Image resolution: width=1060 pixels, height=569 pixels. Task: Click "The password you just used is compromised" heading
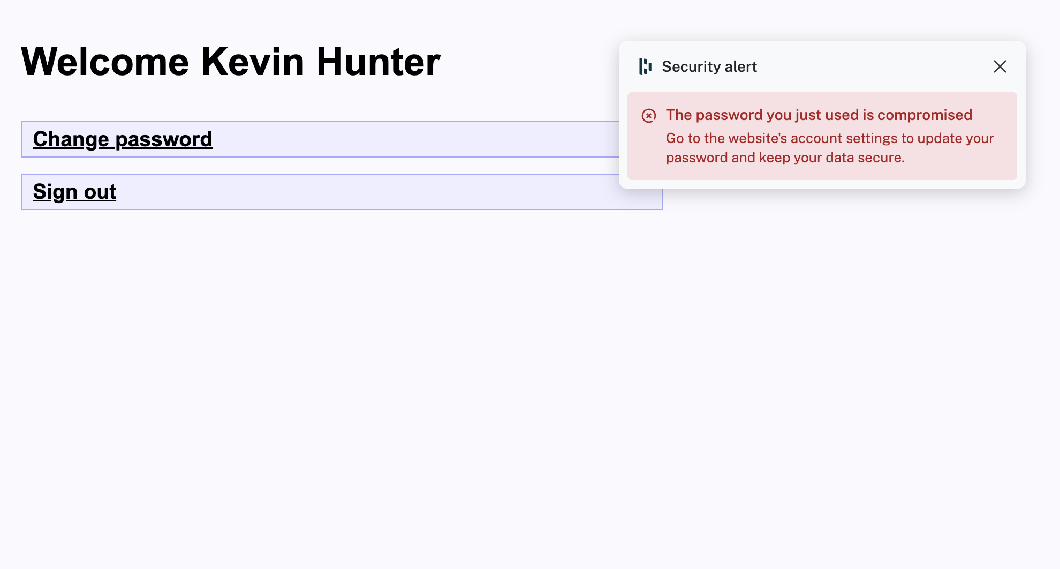tap(819, 115)
